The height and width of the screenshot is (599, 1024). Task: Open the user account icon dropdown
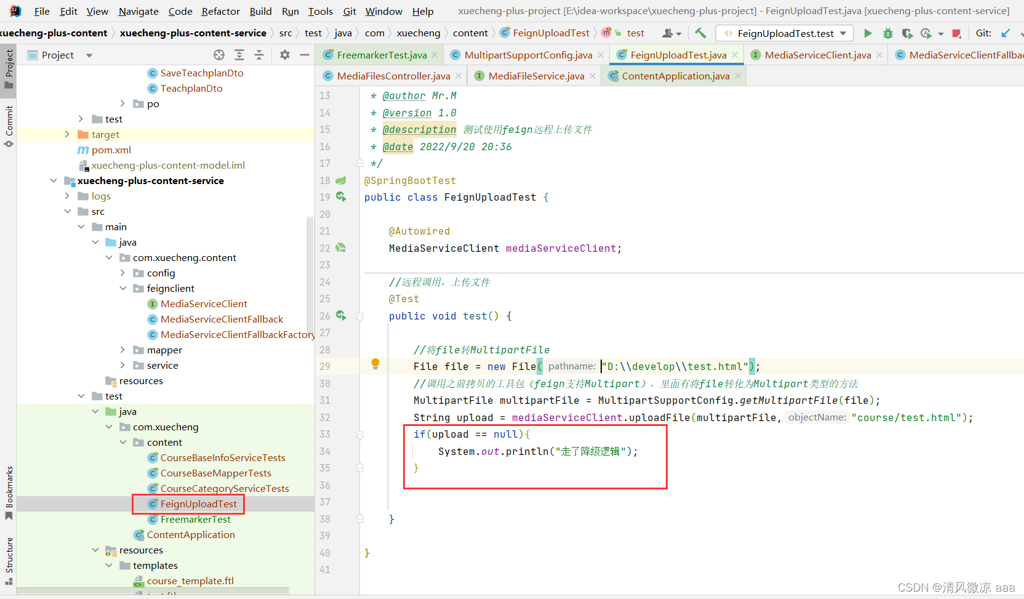(x=671, y=33)
